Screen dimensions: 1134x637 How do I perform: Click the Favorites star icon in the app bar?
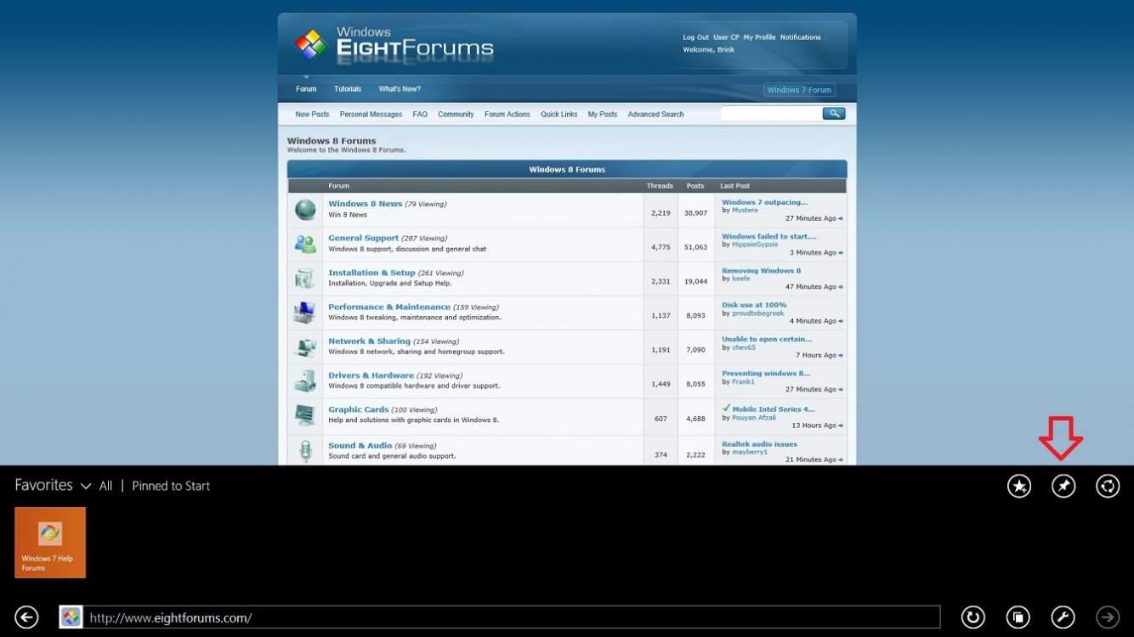(x=1019, y=486)
